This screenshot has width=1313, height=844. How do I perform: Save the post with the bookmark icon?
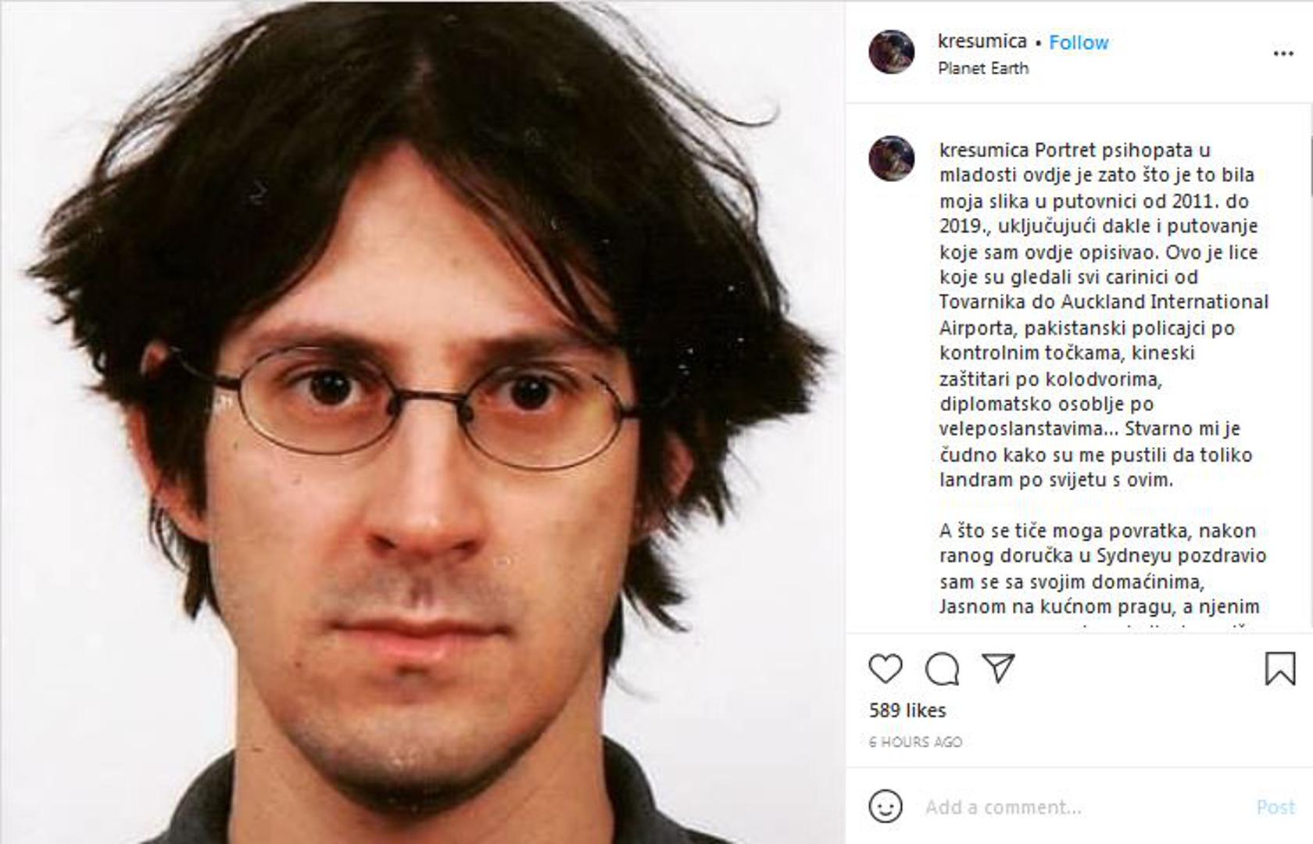tap(1280, 669)
